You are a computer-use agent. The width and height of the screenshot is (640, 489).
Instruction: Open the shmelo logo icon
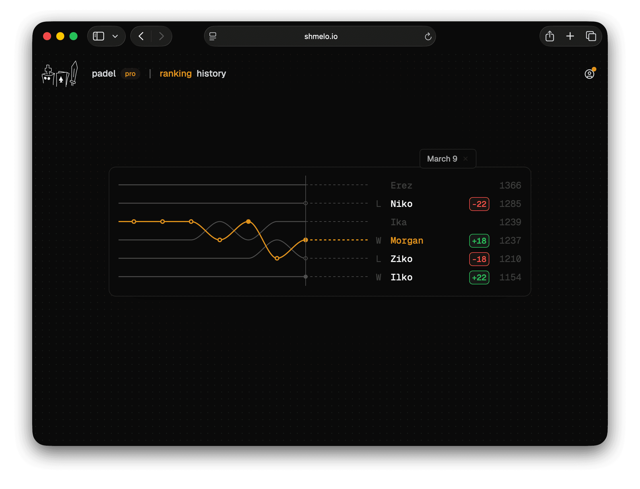tap(60, 74)
